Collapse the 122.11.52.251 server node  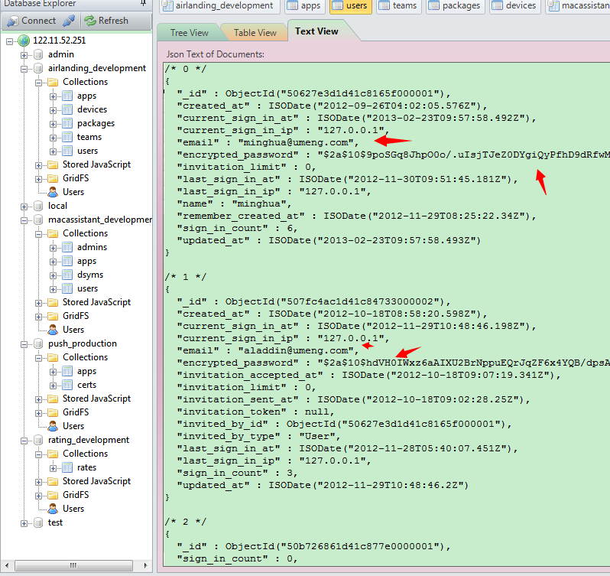click(9, 41)
